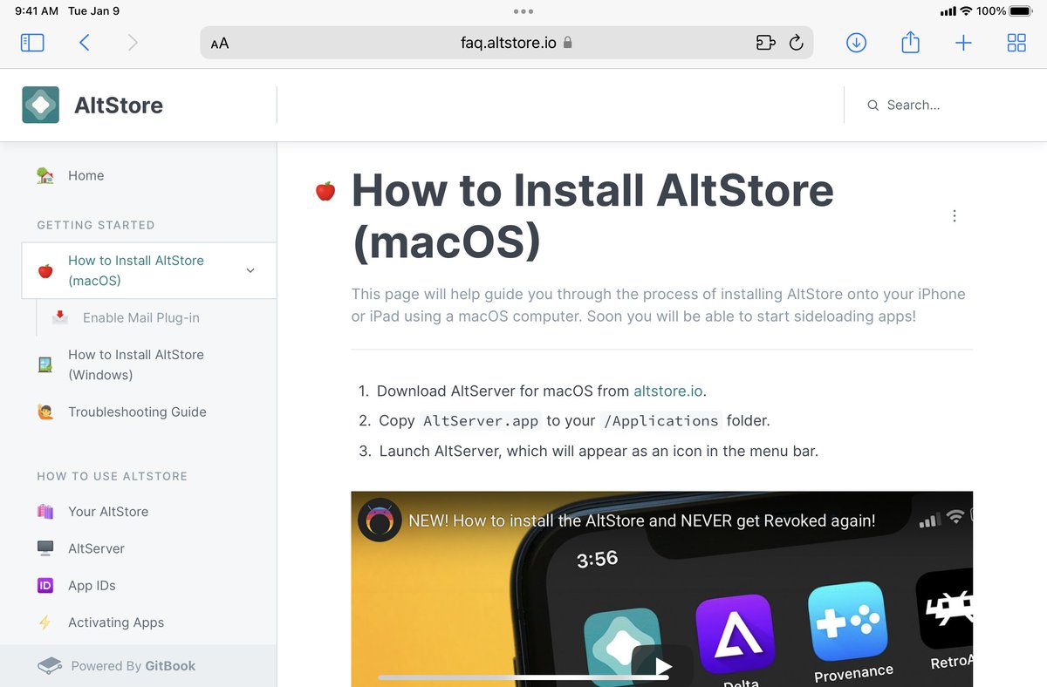Image resolution: width=1047 pixels, height=687 pixels.
Task: Open the search field magnifying glass
Action: click(872, 105)
